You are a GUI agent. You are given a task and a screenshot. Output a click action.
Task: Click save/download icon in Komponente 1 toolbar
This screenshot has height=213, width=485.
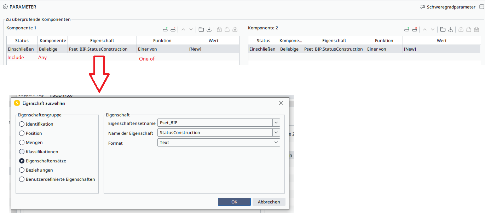[x=209, y=29]
